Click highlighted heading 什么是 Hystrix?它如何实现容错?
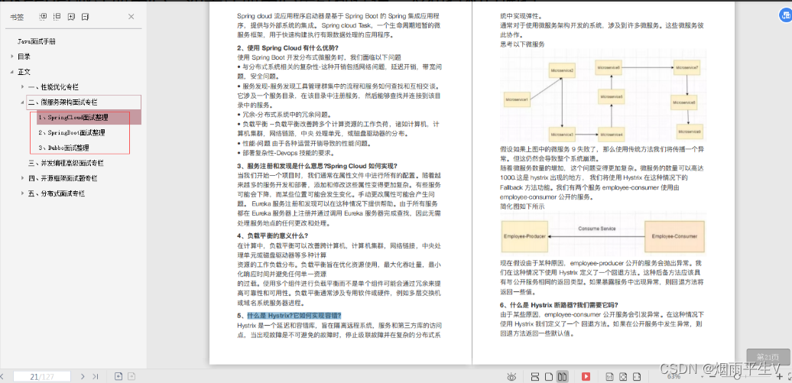The height and width of the screenshot is (383, 792). pyautogui.click(x=294, y=315)
